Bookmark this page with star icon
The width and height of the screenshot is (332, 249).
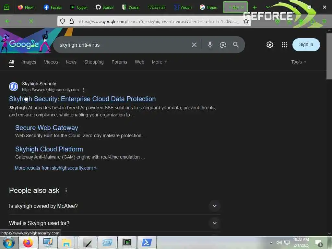(246, 21)
